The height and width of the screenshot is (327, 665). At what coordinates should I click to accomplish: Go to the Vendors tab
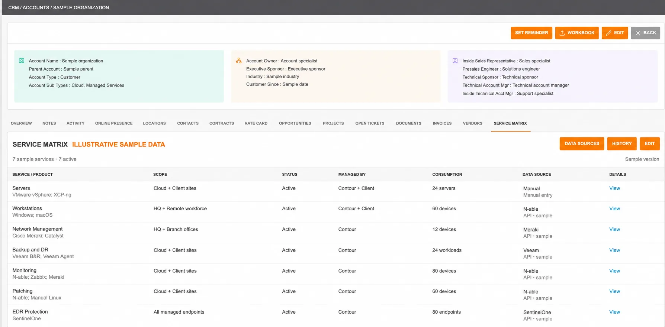click(473, 123)
